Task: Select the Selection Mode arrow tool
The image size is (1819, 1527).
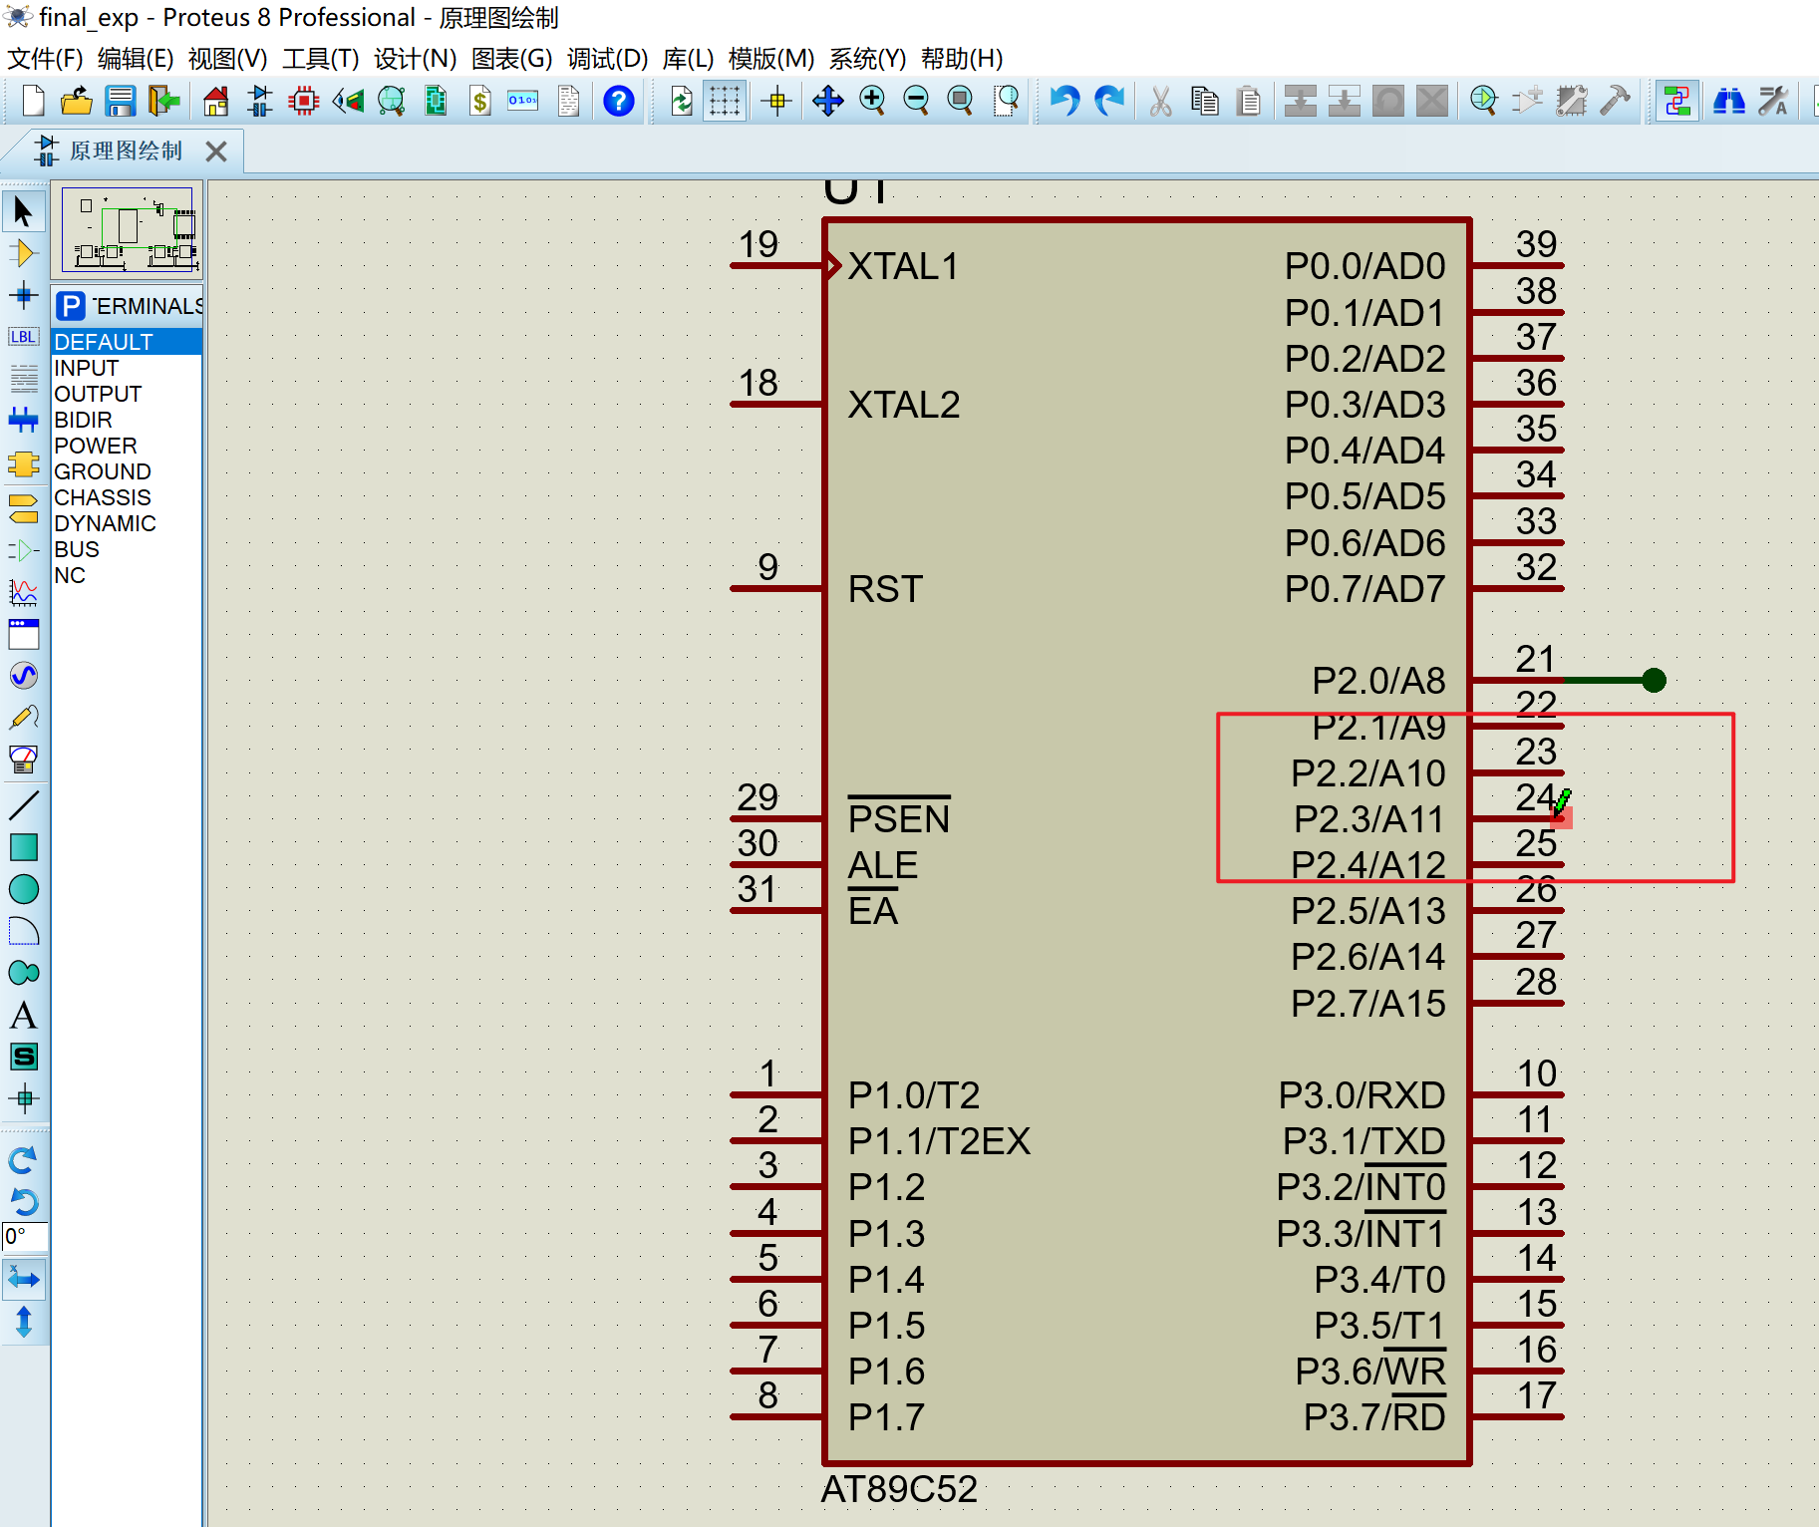Action: coord(24,211)
